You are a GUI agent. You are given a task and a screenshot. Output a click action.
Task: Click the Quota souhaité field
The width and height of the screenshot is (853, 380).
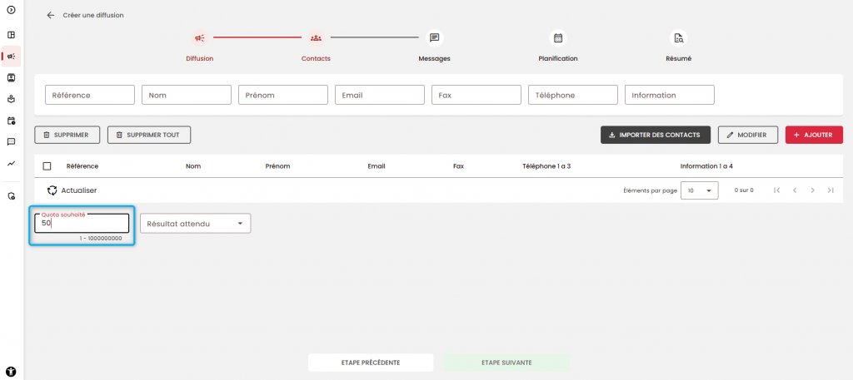[x=82, y=223]
